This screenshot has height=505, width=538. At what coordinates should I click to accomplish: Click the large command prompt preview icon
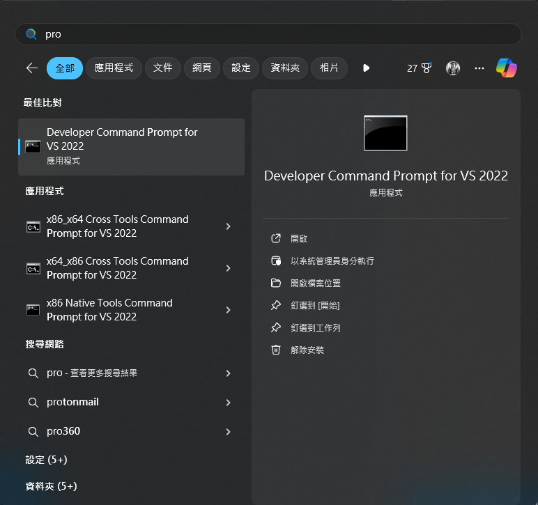[385, 133]
